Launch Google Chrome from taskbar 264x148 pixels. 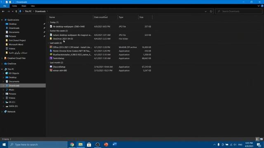(x=72, y=144)
